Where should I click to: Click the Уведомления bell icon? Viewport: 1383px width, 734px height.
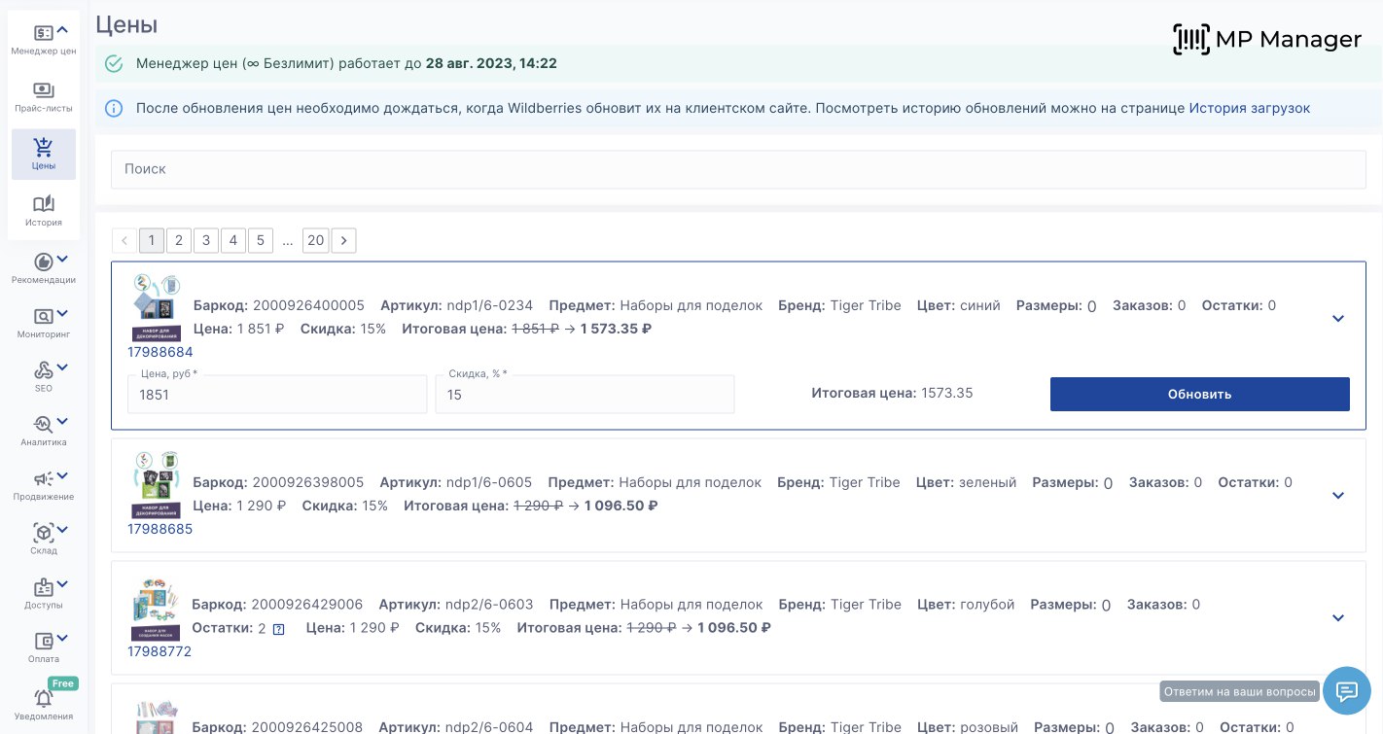click(43, 699)
